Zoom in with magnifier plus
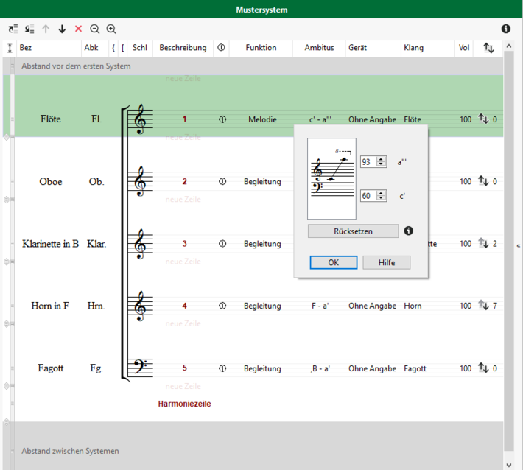This screenshot has width=523, height=470. coord(111,29)
